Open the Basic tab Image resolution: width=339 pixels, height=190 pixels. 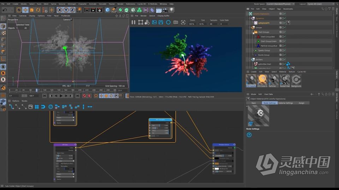[254, 103]
